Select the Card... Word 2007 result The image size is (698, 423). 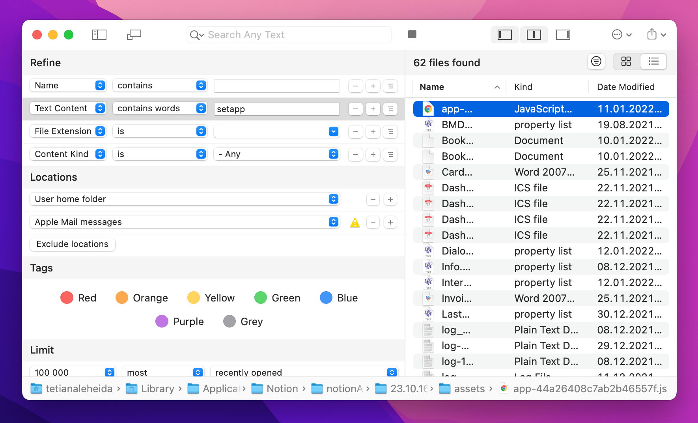tap(541, 172)
